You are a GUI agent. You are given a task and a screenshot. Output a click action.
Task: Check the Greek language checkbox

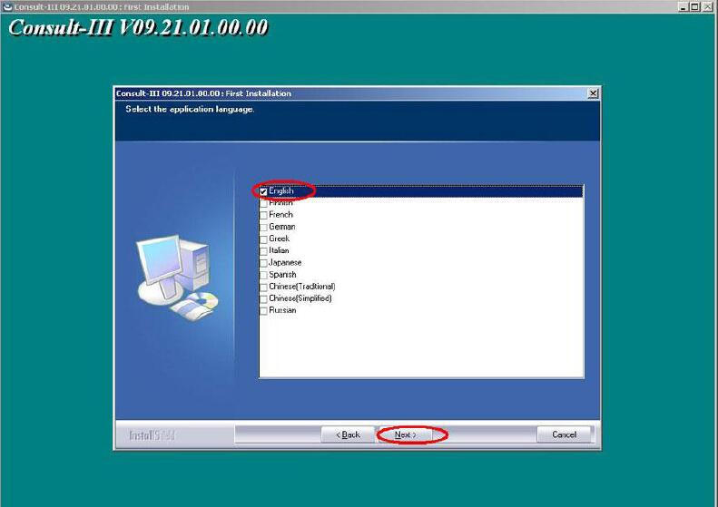263,239
